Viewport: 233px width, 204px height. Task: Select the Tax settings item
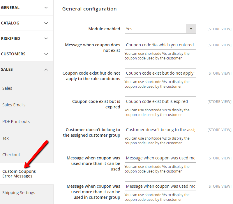click(6, 138)
